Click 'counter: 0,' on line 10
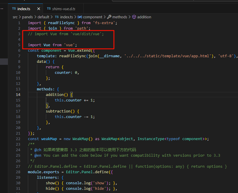This screenshot has width=238, height=193. click(x=67, y=73)
